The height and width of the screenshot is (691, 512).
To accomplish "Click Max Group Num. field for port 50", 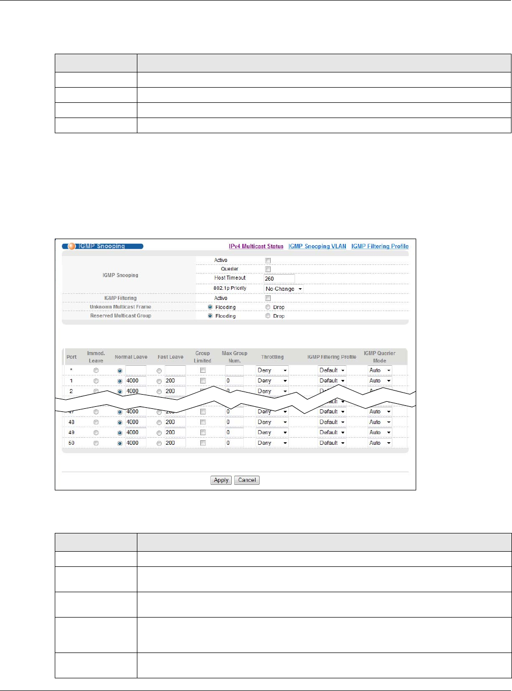I will pyautogui.click(x=235, y=443).
